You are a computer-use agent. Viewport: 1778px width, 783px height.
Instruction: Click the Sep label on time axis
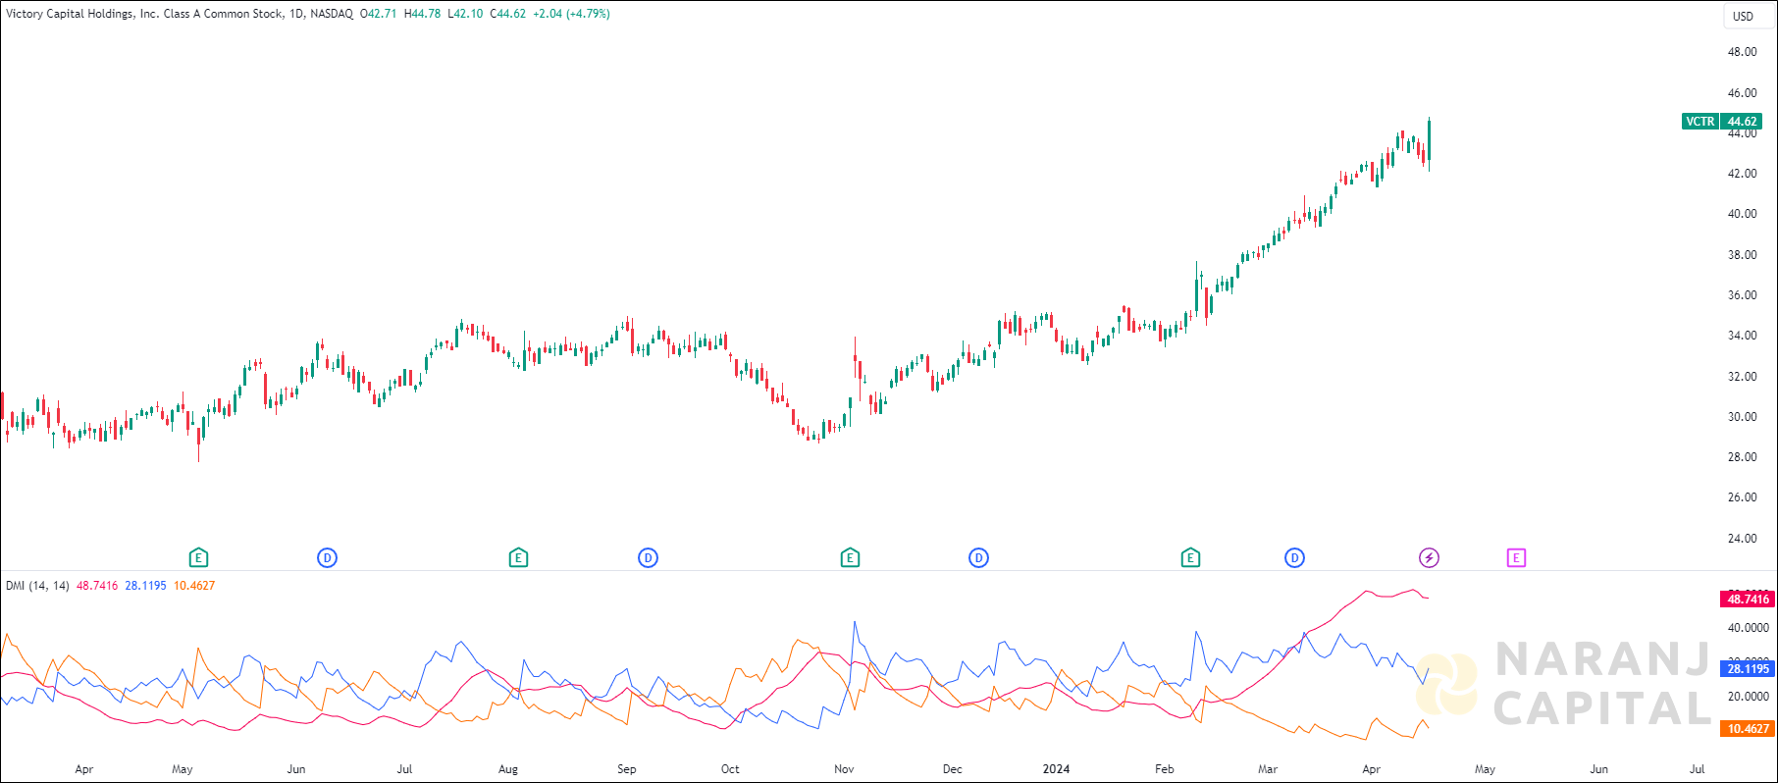tap(627, 769)
